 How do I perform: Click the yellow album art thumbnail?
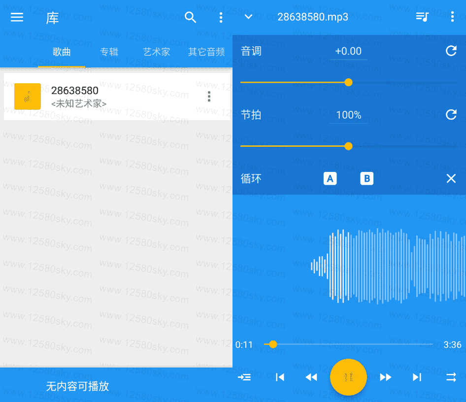click(28, 96)
